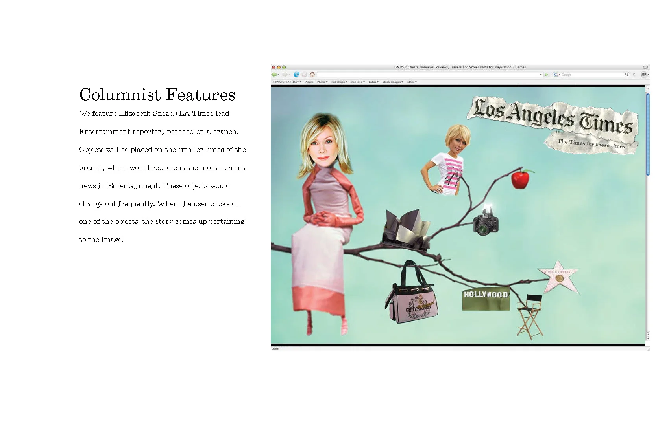Click the Google search engine icon
Image resolution: width=669 pixels, height=432 pixels.
point(556,75)
